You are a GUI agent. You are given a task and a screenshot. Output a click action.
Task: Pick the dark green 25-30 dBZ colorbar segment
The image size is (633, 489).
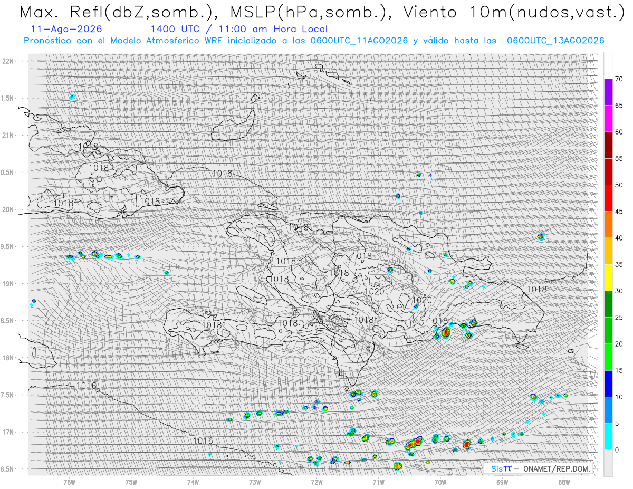click(x=608, y=304)
